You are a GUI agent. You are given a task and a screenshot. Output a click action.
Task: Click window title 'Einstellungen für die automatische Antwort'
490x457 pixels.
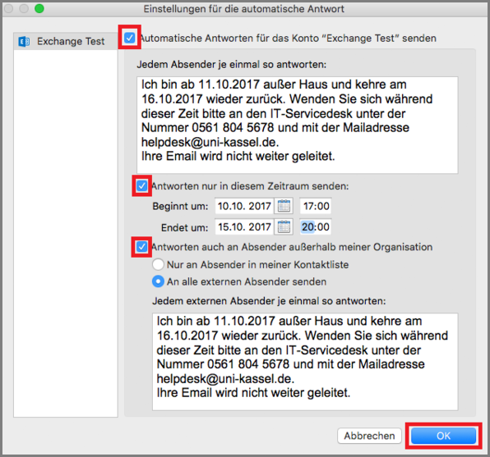point(243,9)
